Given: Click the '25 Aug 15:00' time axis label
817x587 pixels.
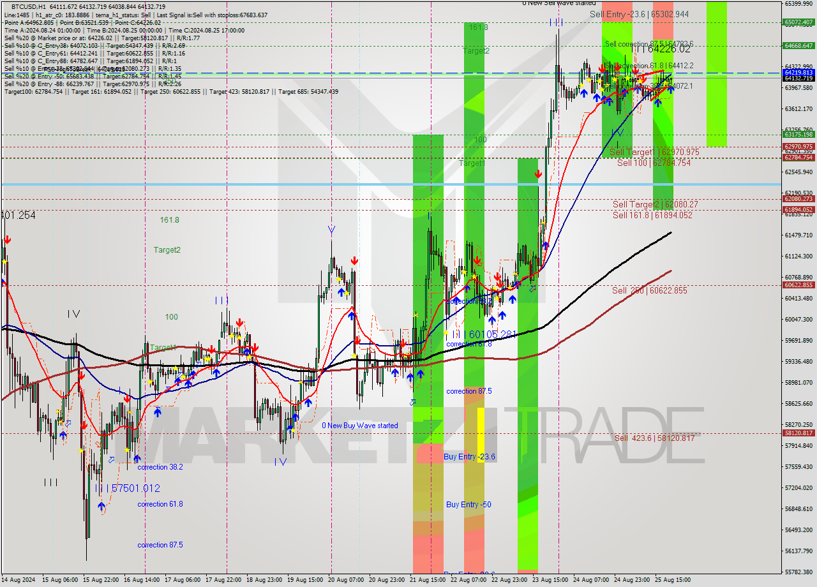Looking at the screenshot, I should [x=671, y=580].
